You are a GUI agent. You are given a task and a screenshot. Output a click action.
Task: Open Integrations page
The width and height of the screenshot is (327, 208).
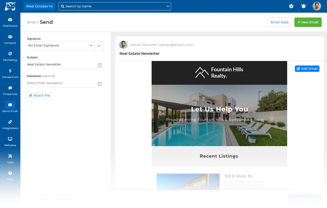10,125
